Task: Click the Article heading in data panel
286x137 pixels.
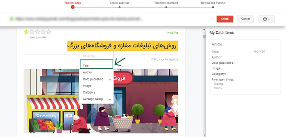Action: [217, 44]
